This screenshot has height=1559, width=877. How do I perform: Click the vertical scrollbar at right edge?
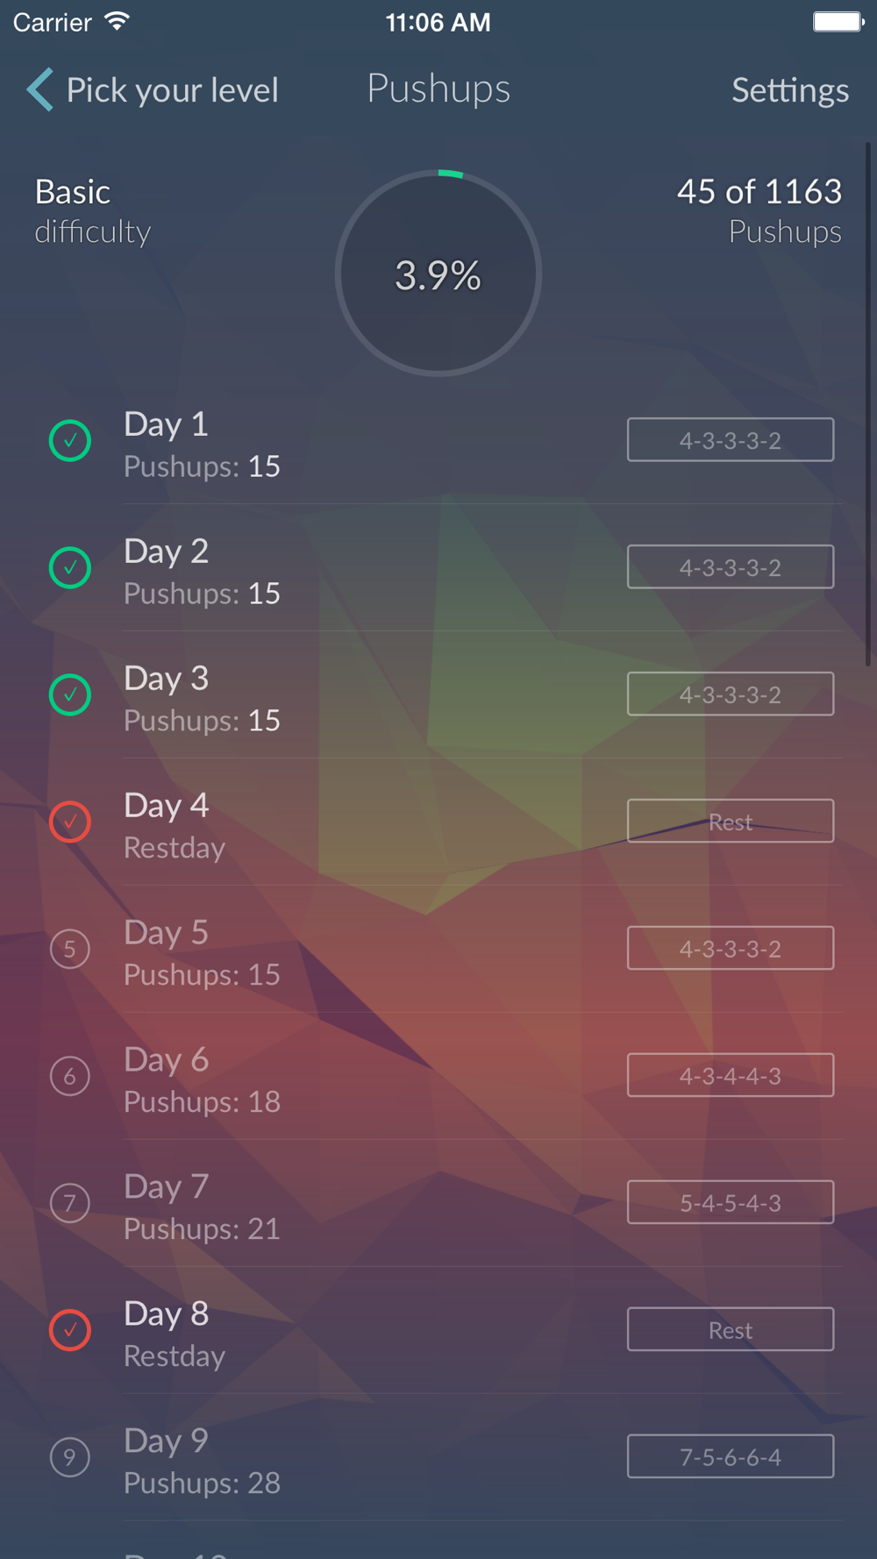868,403
